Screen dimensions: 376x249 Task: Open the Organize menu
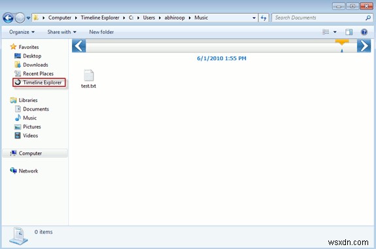coord(22,32)
